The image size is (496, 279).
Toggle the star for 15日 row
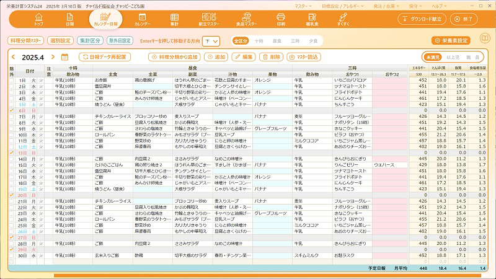coord(41,165)
